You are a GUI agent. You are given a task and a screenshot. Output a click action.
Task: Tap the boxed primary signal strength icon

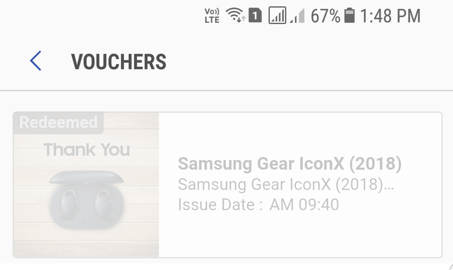point(277,15)
